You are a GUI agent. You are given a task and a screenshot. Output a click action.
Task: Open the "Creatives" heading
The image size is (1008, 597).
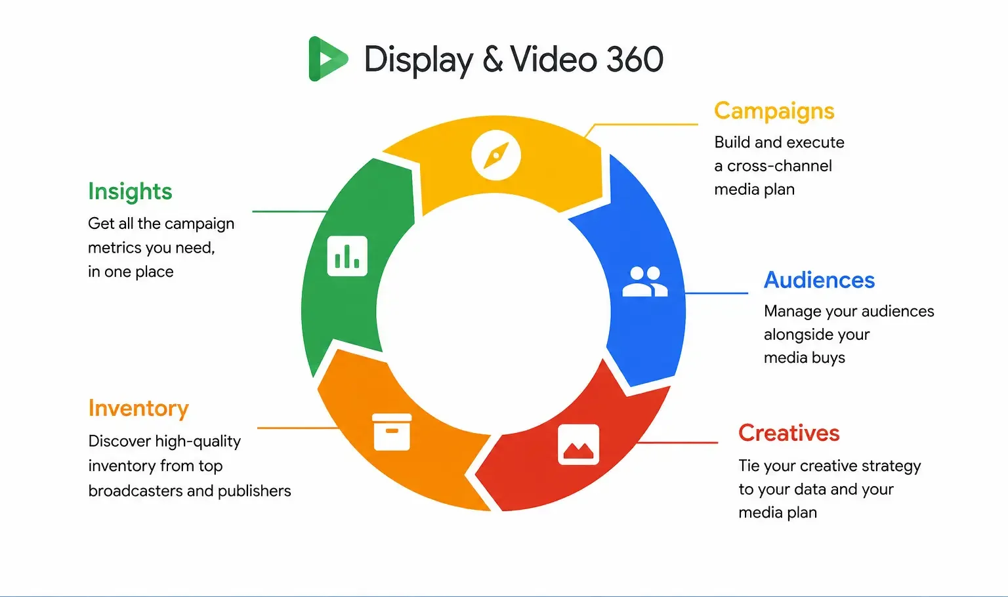789,433
